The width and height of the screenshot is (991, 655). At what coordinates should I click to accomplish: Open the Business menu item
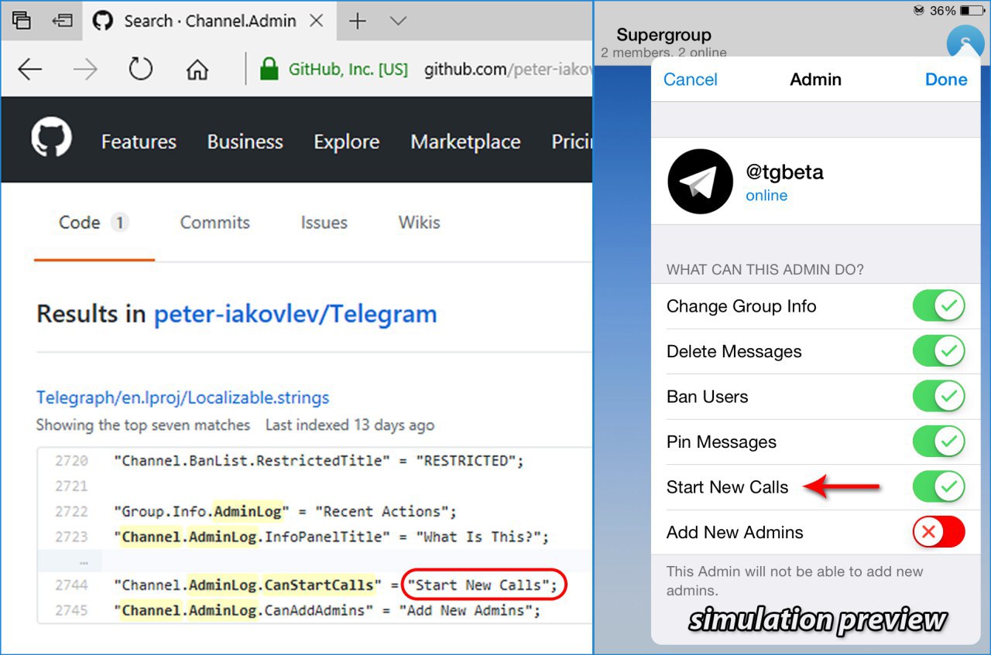coord(245,142)
